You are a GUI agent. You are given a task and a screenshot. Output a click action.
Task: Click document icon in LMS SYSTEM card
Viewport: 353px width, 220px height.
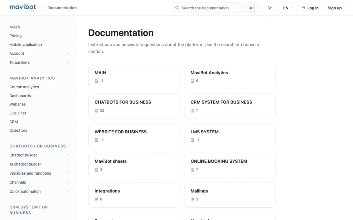192,140
